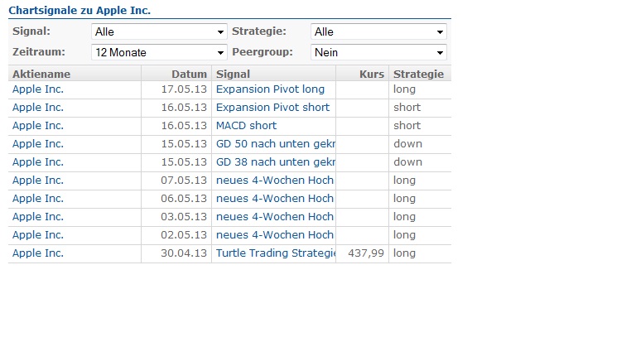Expand the Zeitraum dropdown set to 12 Monate
The height and width of the screenshot is (342, 636).
(x=159, y=52)
